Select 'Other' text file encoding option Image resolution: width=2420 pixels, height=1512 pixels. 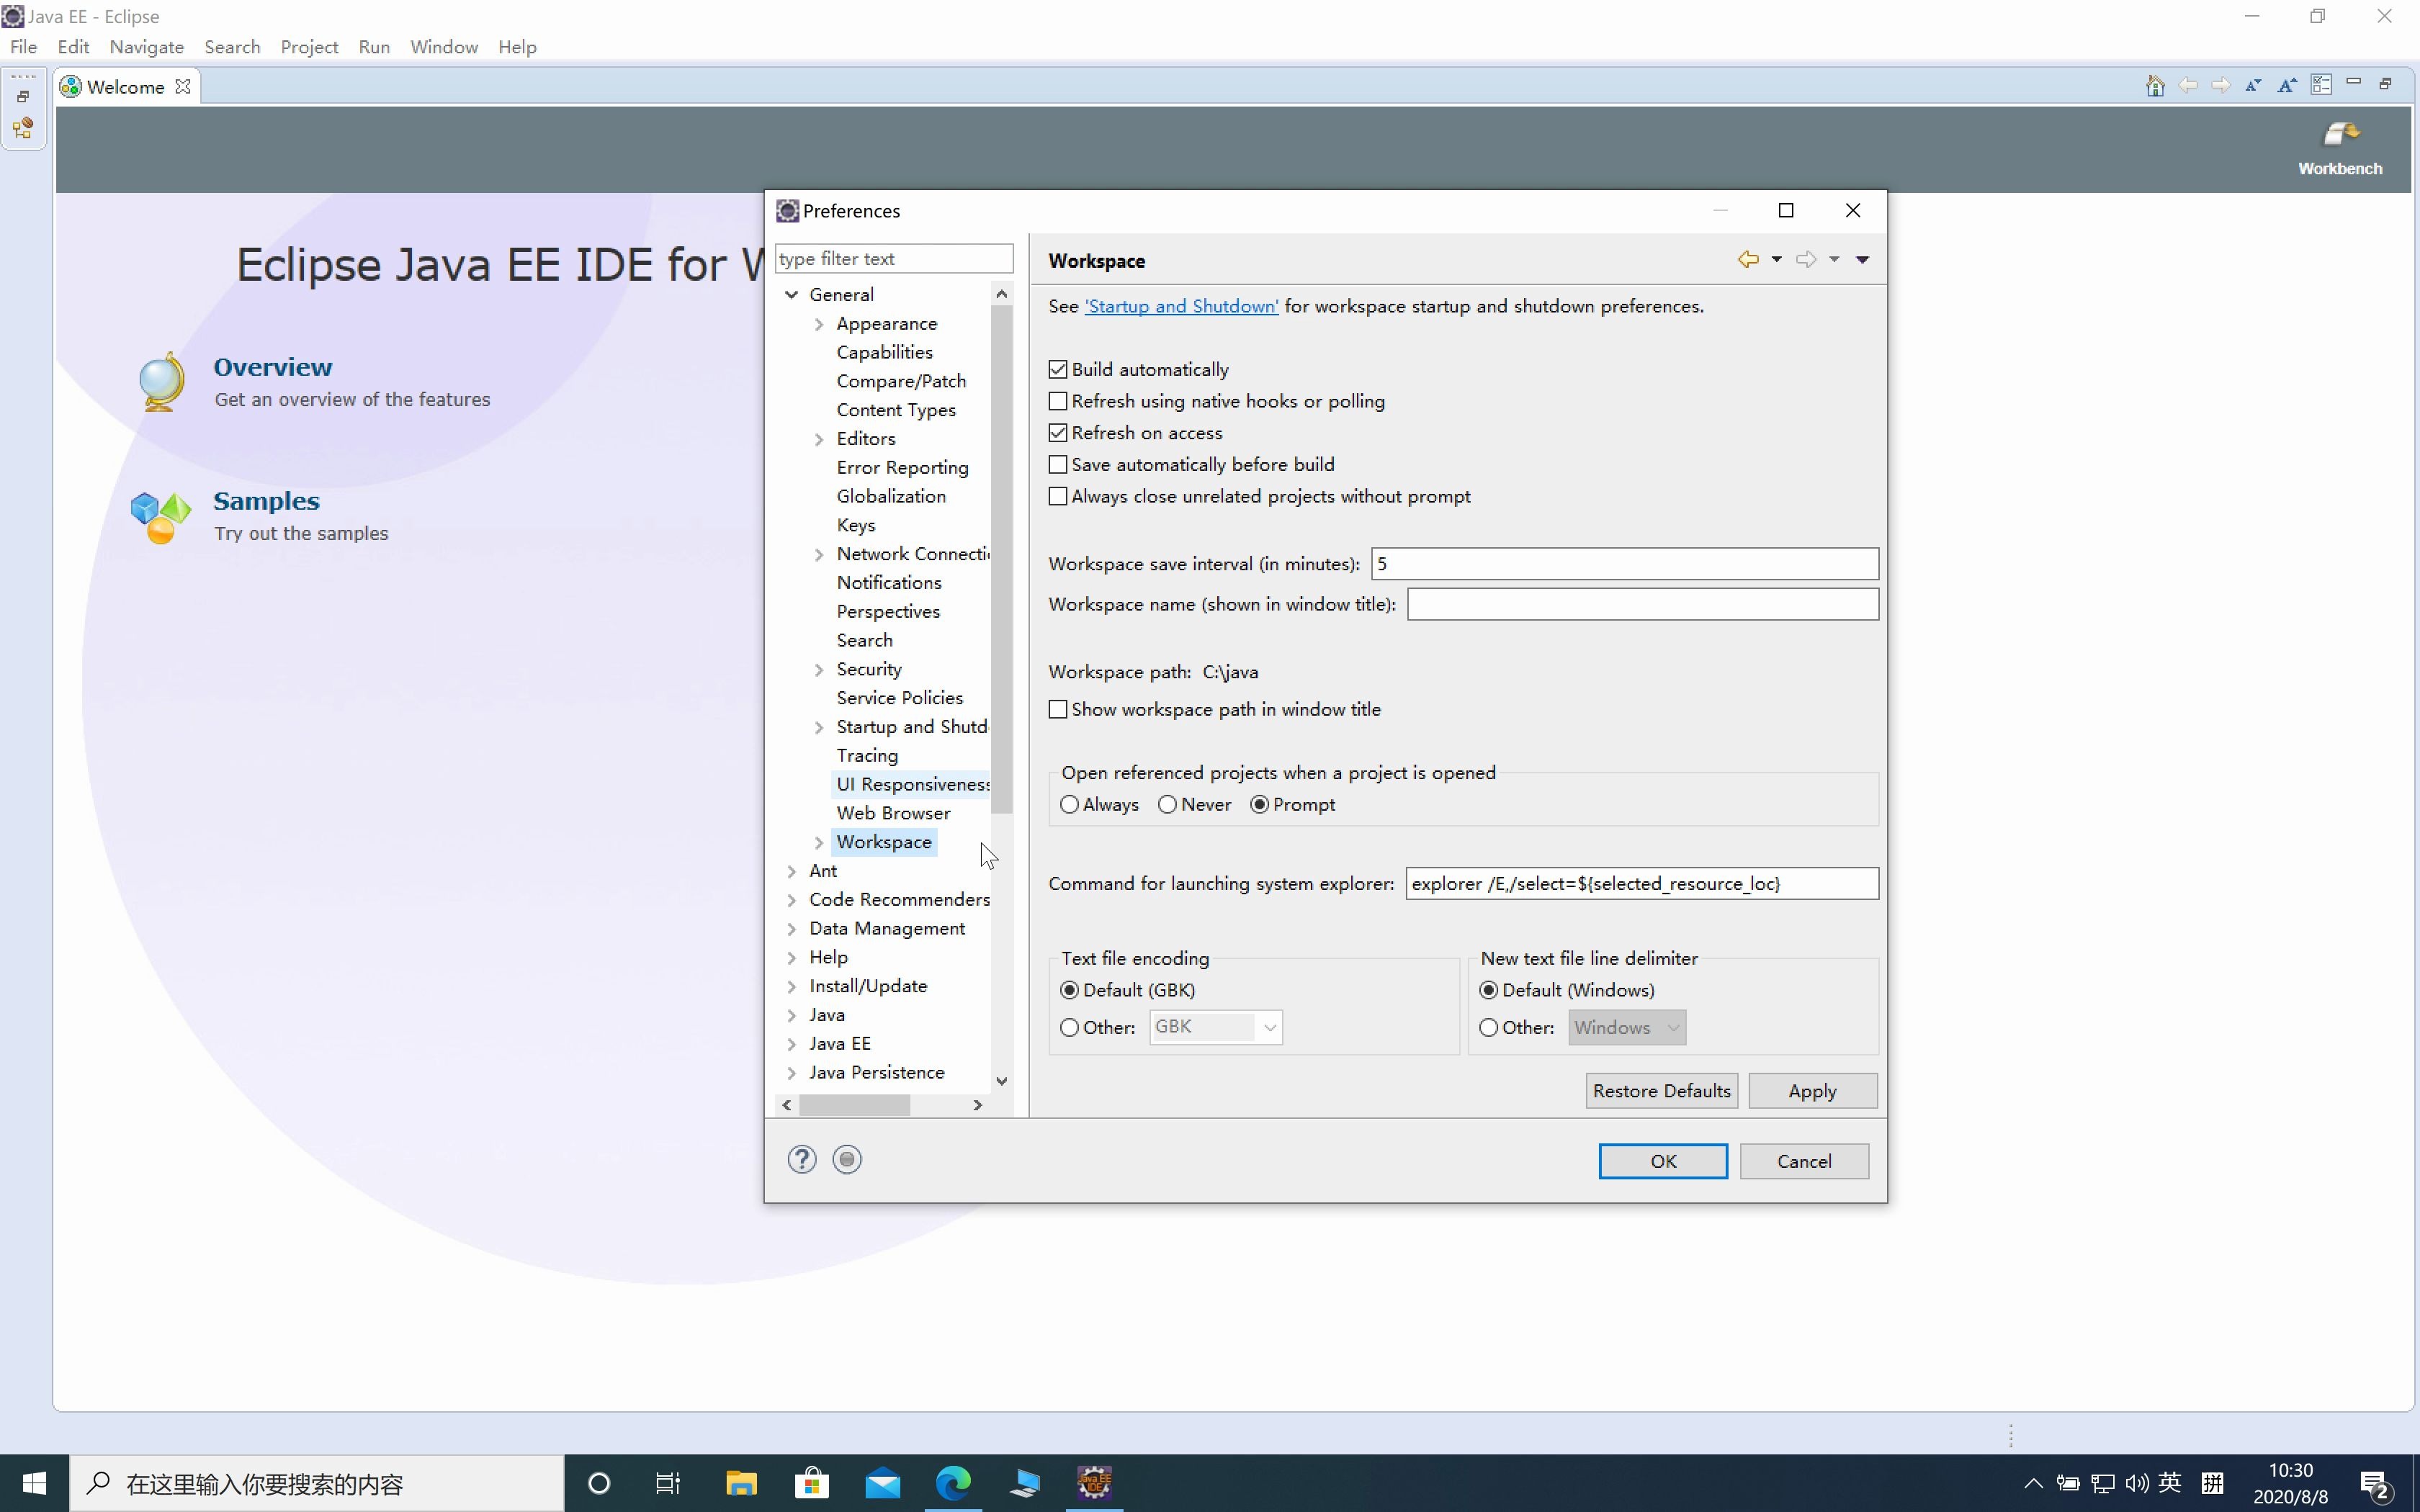1070,1027
